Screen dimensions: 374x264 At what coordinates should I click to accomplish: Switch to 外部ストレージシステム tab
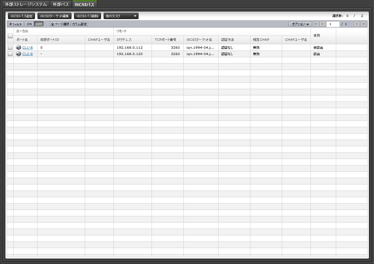26,4
